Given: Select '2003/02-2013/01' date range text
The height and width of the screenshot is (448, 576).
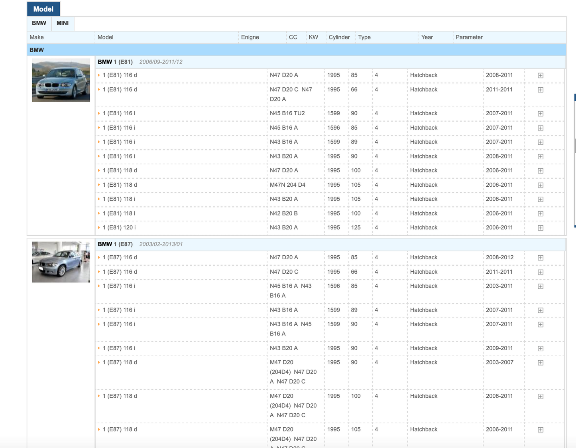Looking at the screenshot, I should click(x=161, y=244).
